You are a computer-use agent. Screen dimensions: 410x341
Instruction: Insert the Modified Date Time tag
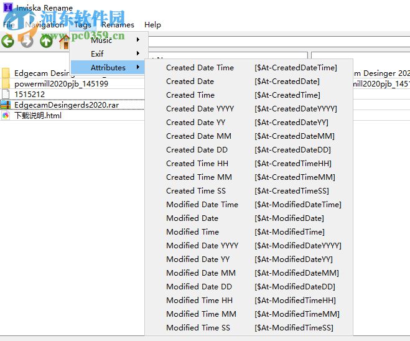point(249,205)
